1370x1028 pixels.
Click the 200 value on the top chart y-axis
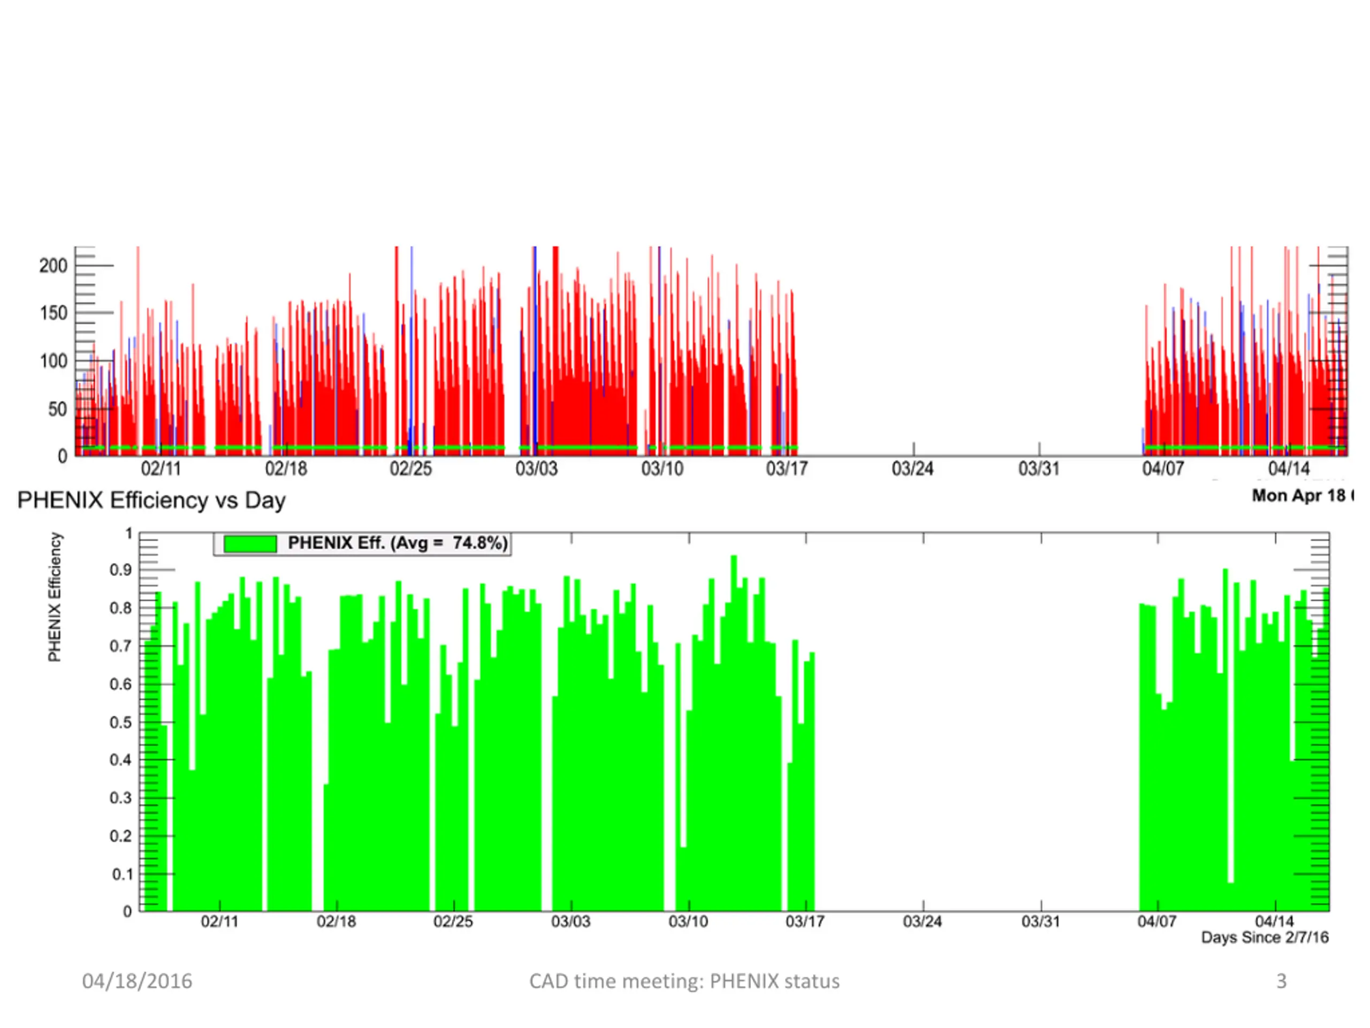tap(54, 266)
